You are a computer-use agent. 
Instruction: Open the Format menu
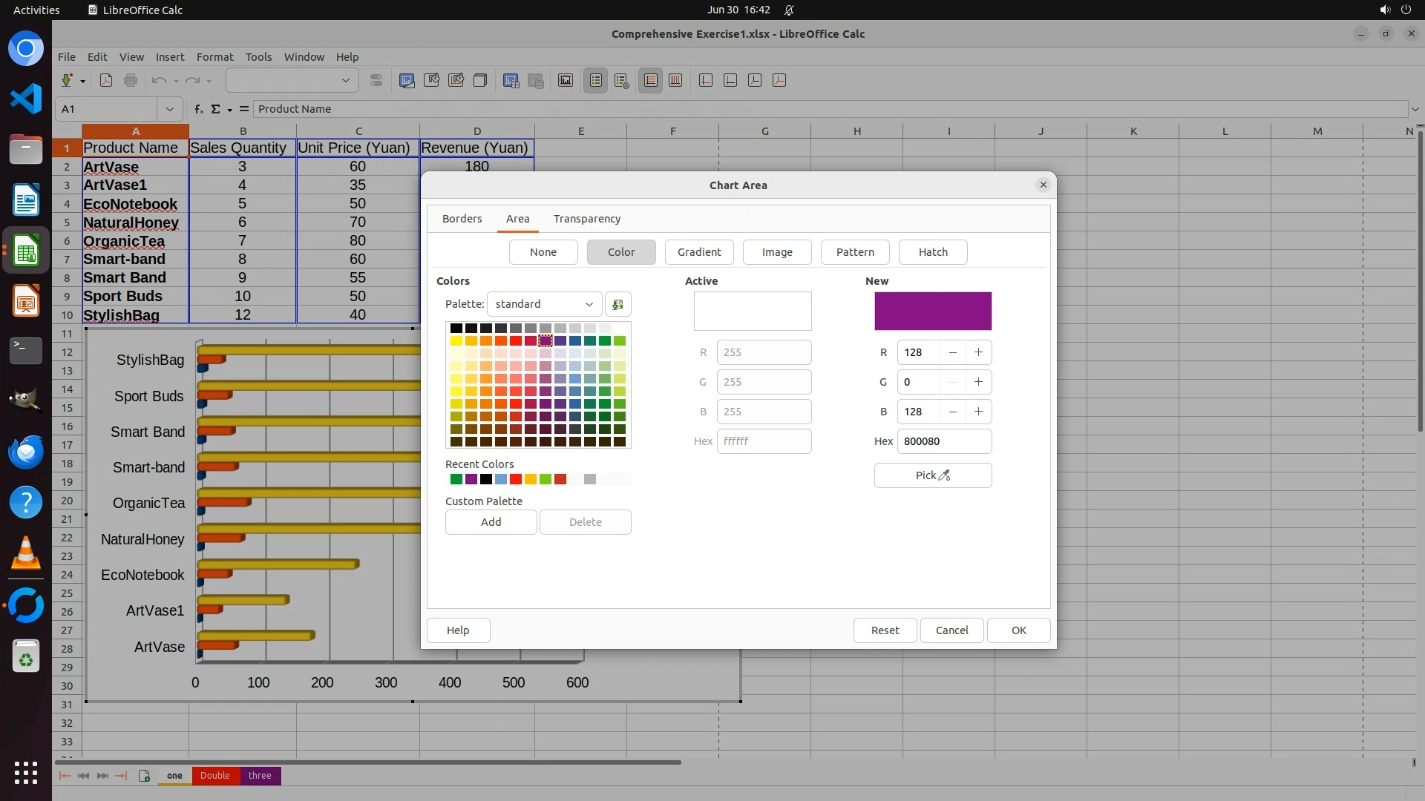point(214,56)
